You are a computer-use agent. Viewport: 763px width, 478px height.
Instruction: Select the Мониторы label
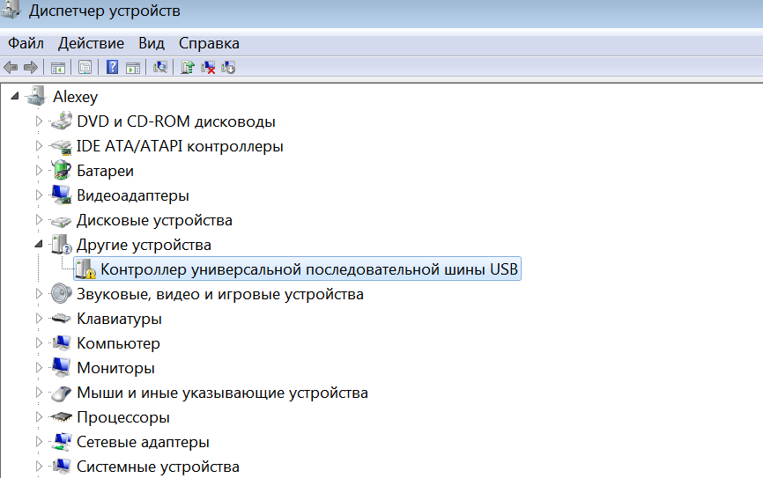(x=115, y=368)
